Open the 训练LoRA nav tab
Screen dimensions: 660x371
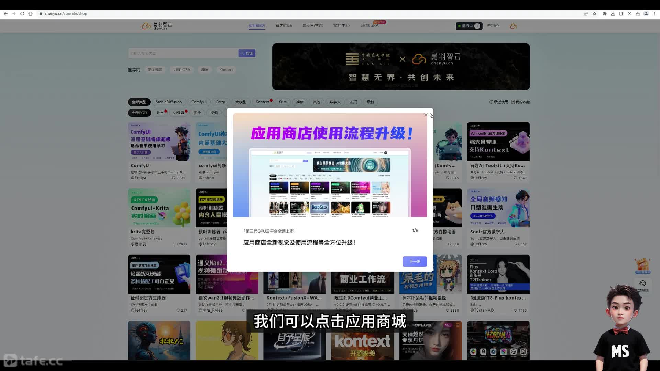[x=369, y=26]
